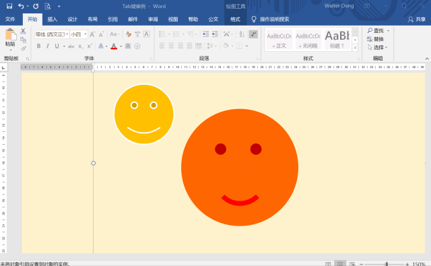
Task: Click the Increase Indent icon
Action: click(215, 34)
